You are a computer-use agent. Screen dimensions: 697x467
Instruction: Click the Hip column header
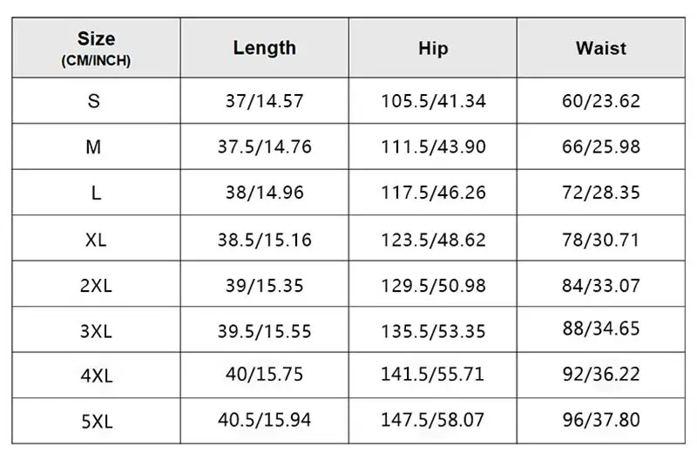coord(433,48)
